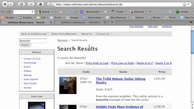Close the SoftSlate Commerce Administ... tab
The width and height of the screenshot is (194, 109).
(x=105, y=22)
